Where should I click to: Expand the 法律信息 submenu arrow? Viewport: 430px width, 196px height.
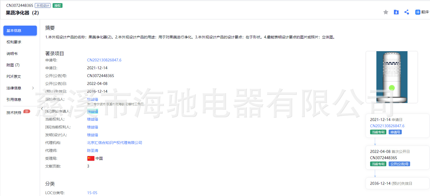pos(33,88)
